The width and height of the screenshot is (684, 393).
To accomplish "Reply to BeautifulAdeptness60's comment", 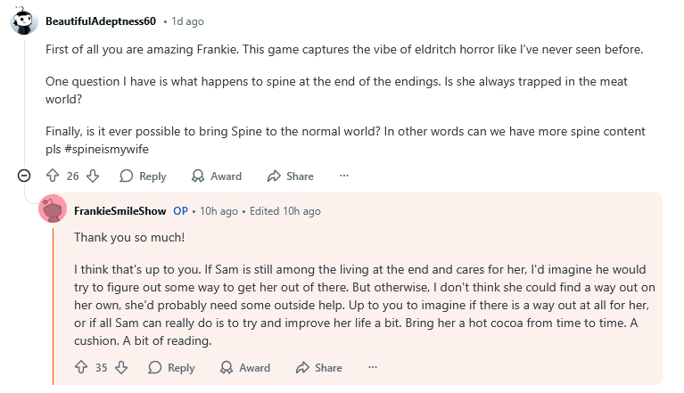I will pyautogui.click(x=143, y=176).
